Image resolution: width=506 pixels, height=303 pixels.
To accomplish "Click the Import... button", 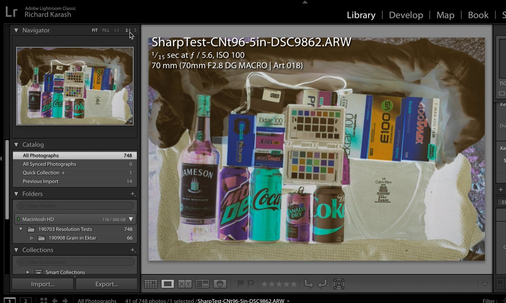I will (43, 284).
